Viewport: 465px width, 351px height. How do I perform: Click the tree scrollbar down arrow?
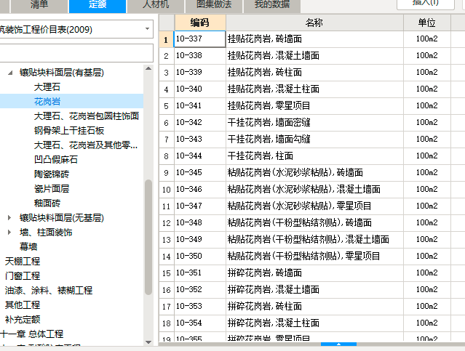coord(148,342)
